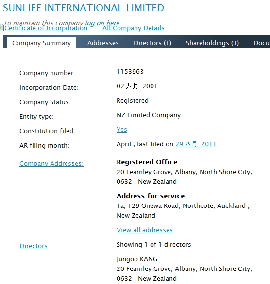The height and width of the screenshot is (284, 270).
Task: Click the Registered Office heading
Action: [147, 162]
